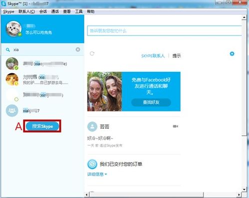Click the 搜索Skype button
This screenshot has width=249, height=198.
click(x=42, y=126)
